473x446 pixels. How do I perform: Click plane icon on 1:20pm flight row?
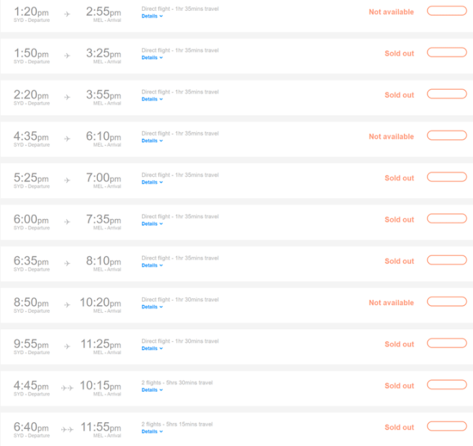click(67, 14)
